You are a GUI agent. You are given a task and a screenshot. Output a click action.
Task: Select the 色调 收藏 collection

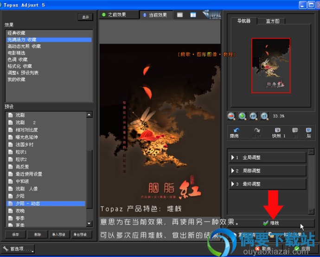tap(49, 59)
